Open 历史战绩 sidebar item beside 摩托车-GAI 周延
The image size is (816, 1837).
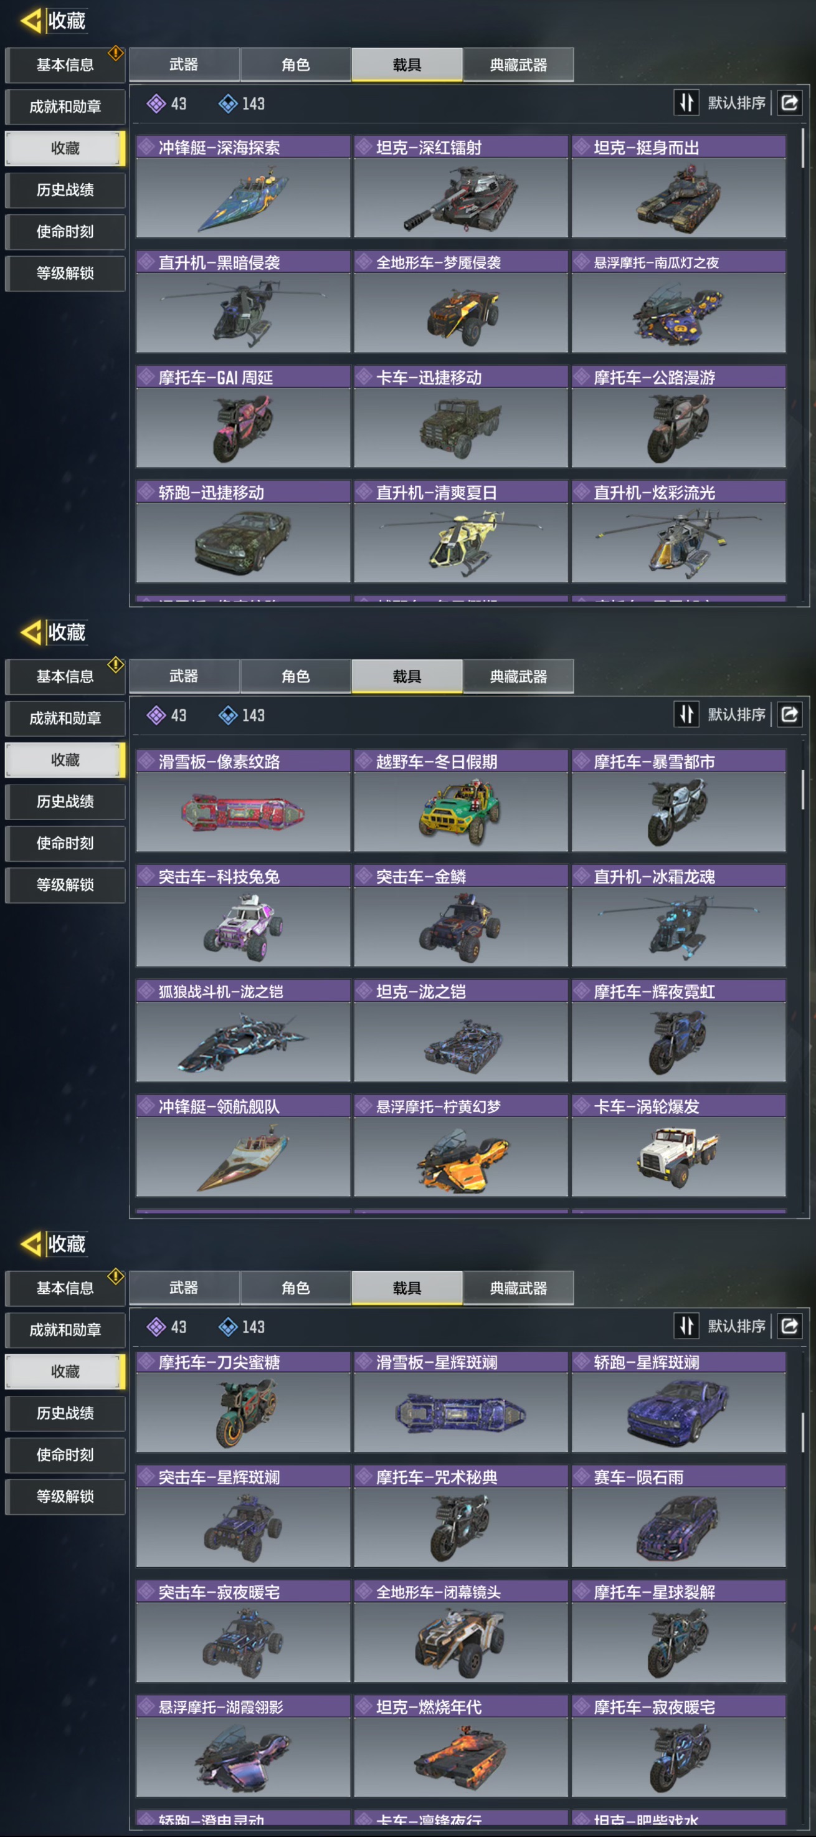[x=65, y=189]
